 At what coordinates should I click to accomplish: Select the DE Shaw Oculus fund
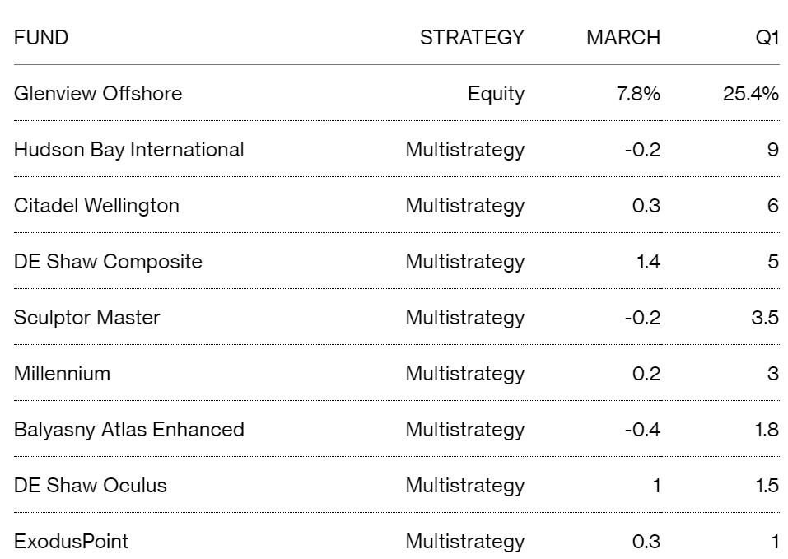click(91, 485)
